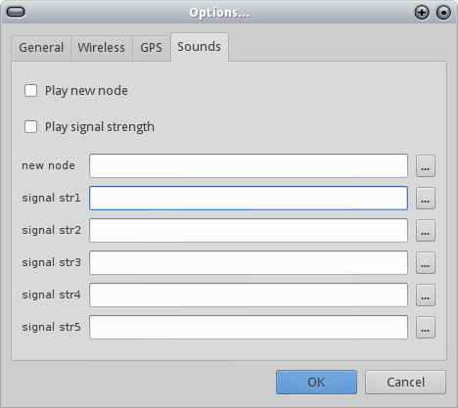
Task: Click the 'signal str3' label
Action: (x=51, y=262)
